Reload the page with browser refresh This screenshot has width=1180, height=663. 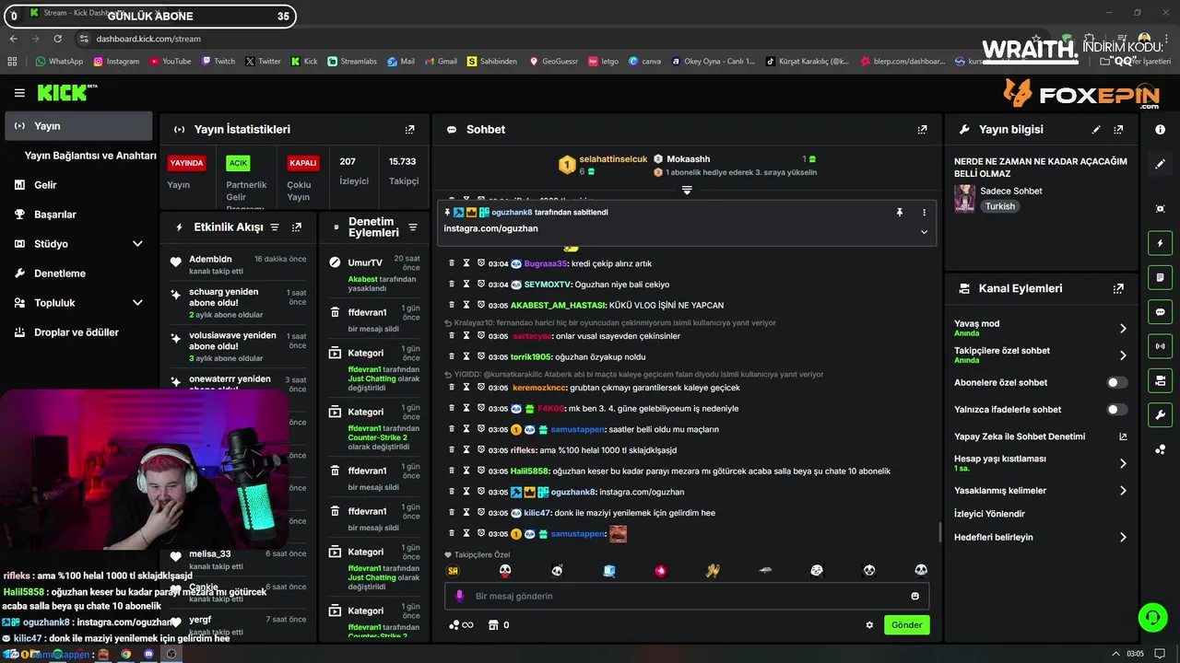58,39
